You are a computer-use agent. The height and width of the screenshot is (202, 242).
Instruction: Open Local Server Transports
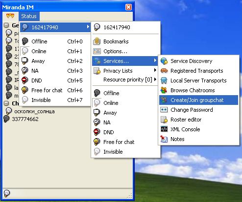[x=198, y=81]
